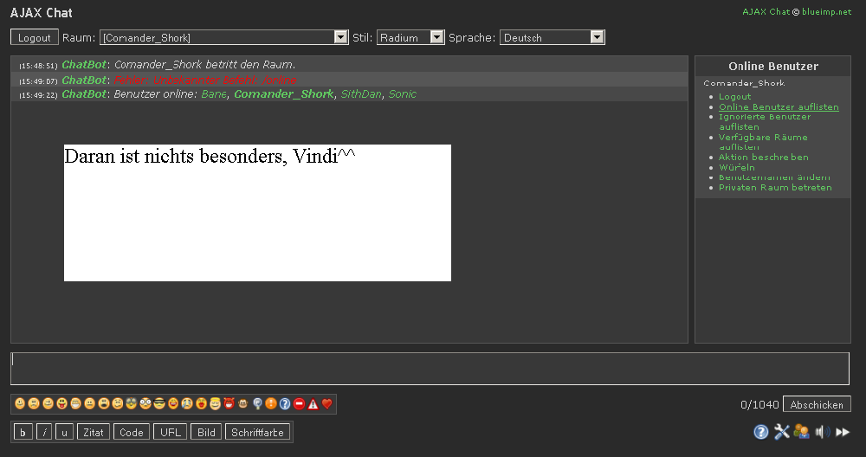866x457 pixels.
Task: Insert the red devil emoticon
Action: [229, 404]
